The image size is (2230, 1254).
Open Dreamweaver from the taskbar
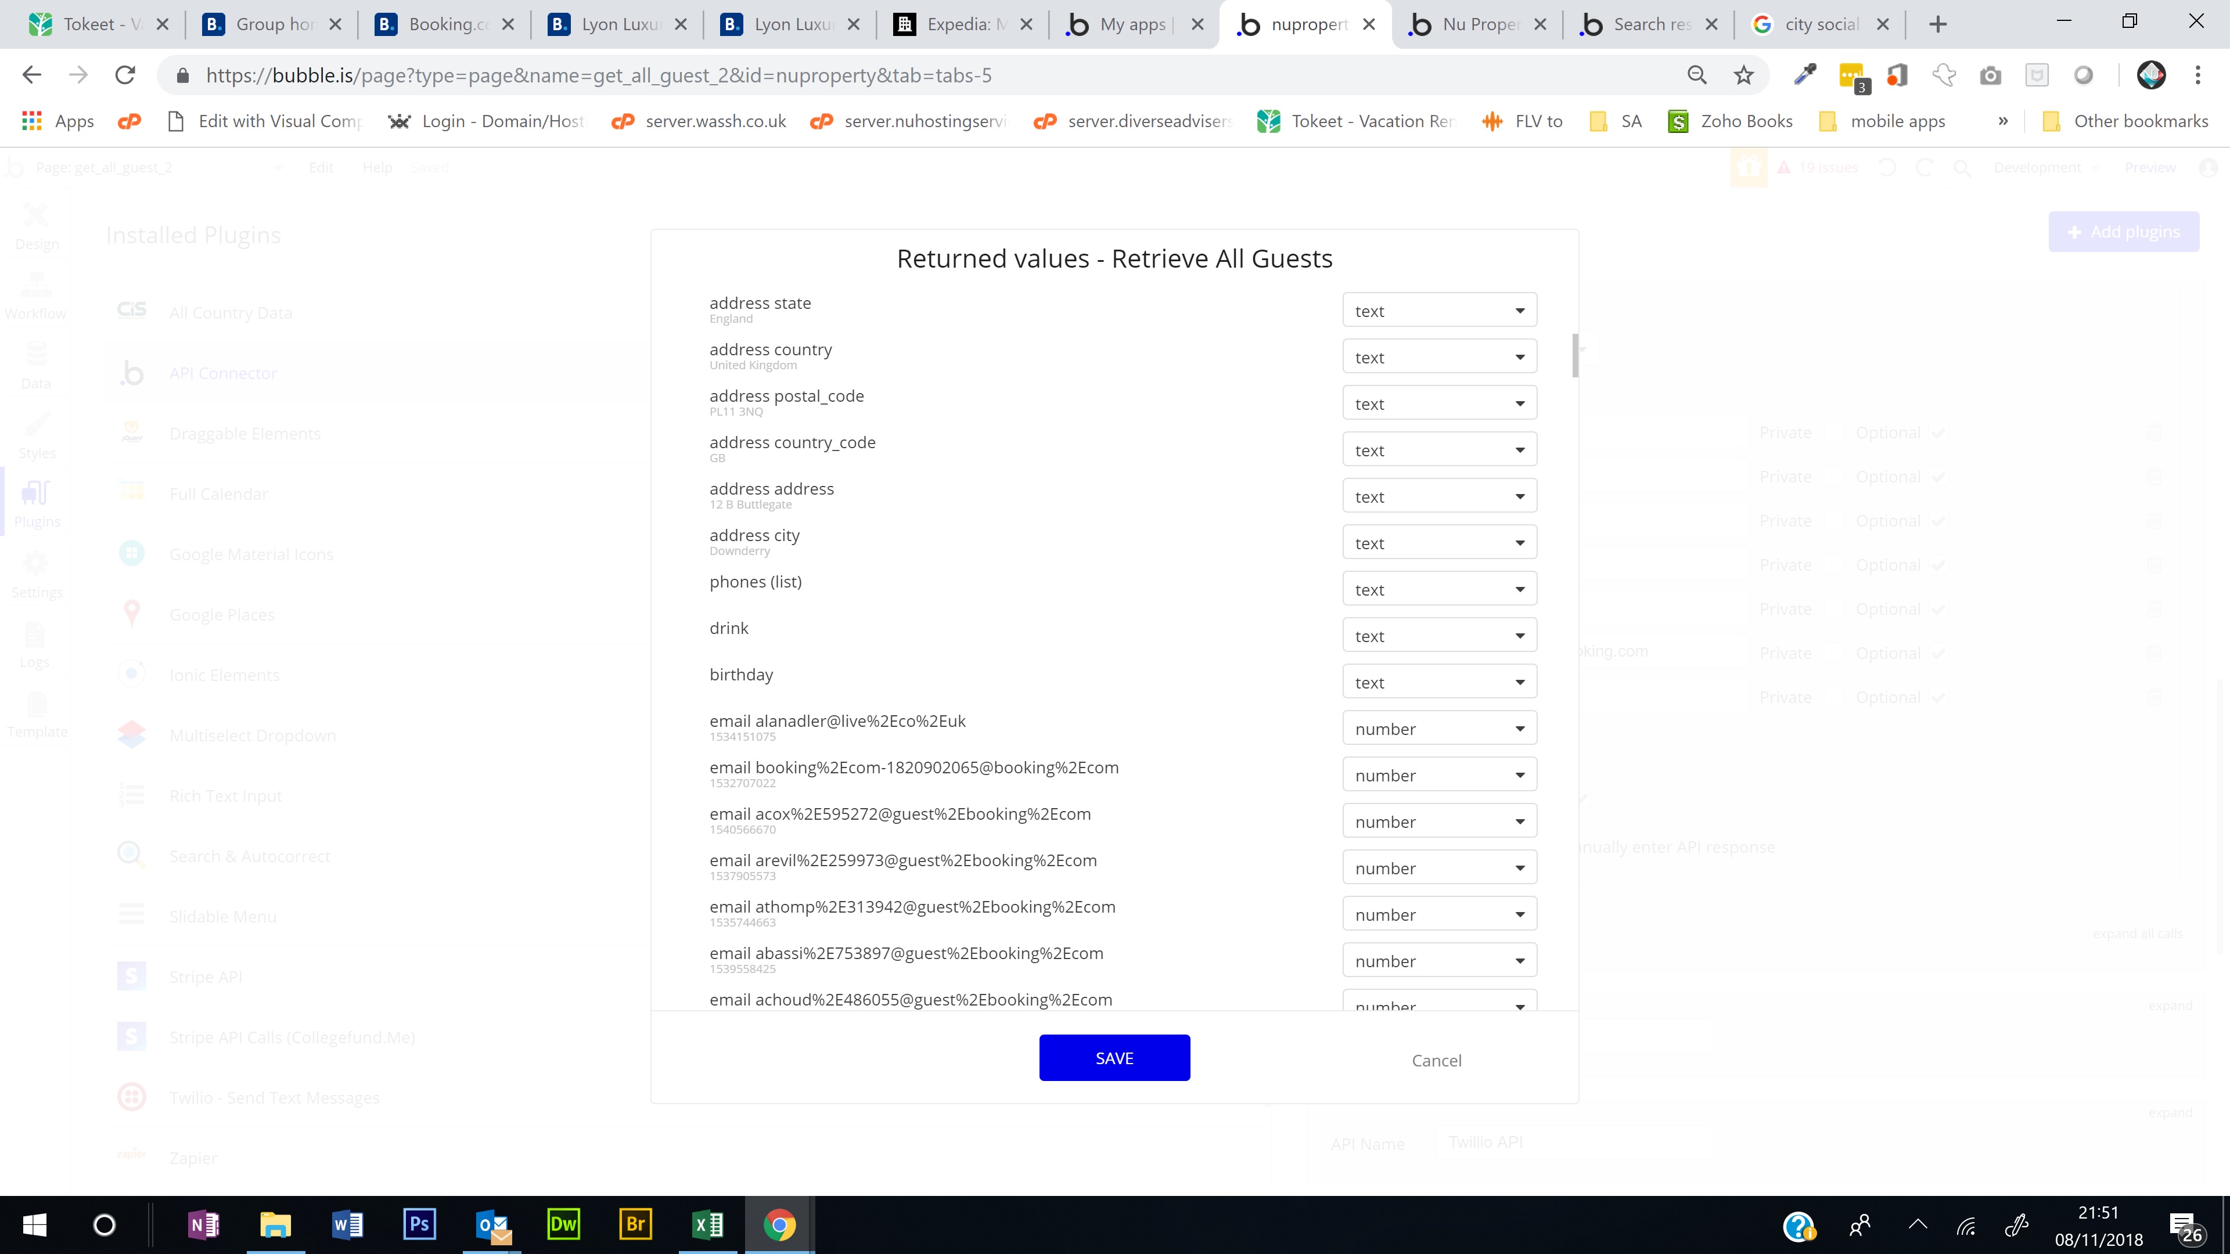click(563, 1224)
